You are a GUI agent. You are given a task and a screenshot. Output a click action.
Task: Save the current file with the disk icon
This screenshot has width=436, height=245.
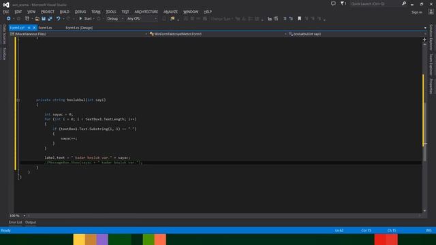[x=44, y=18]
